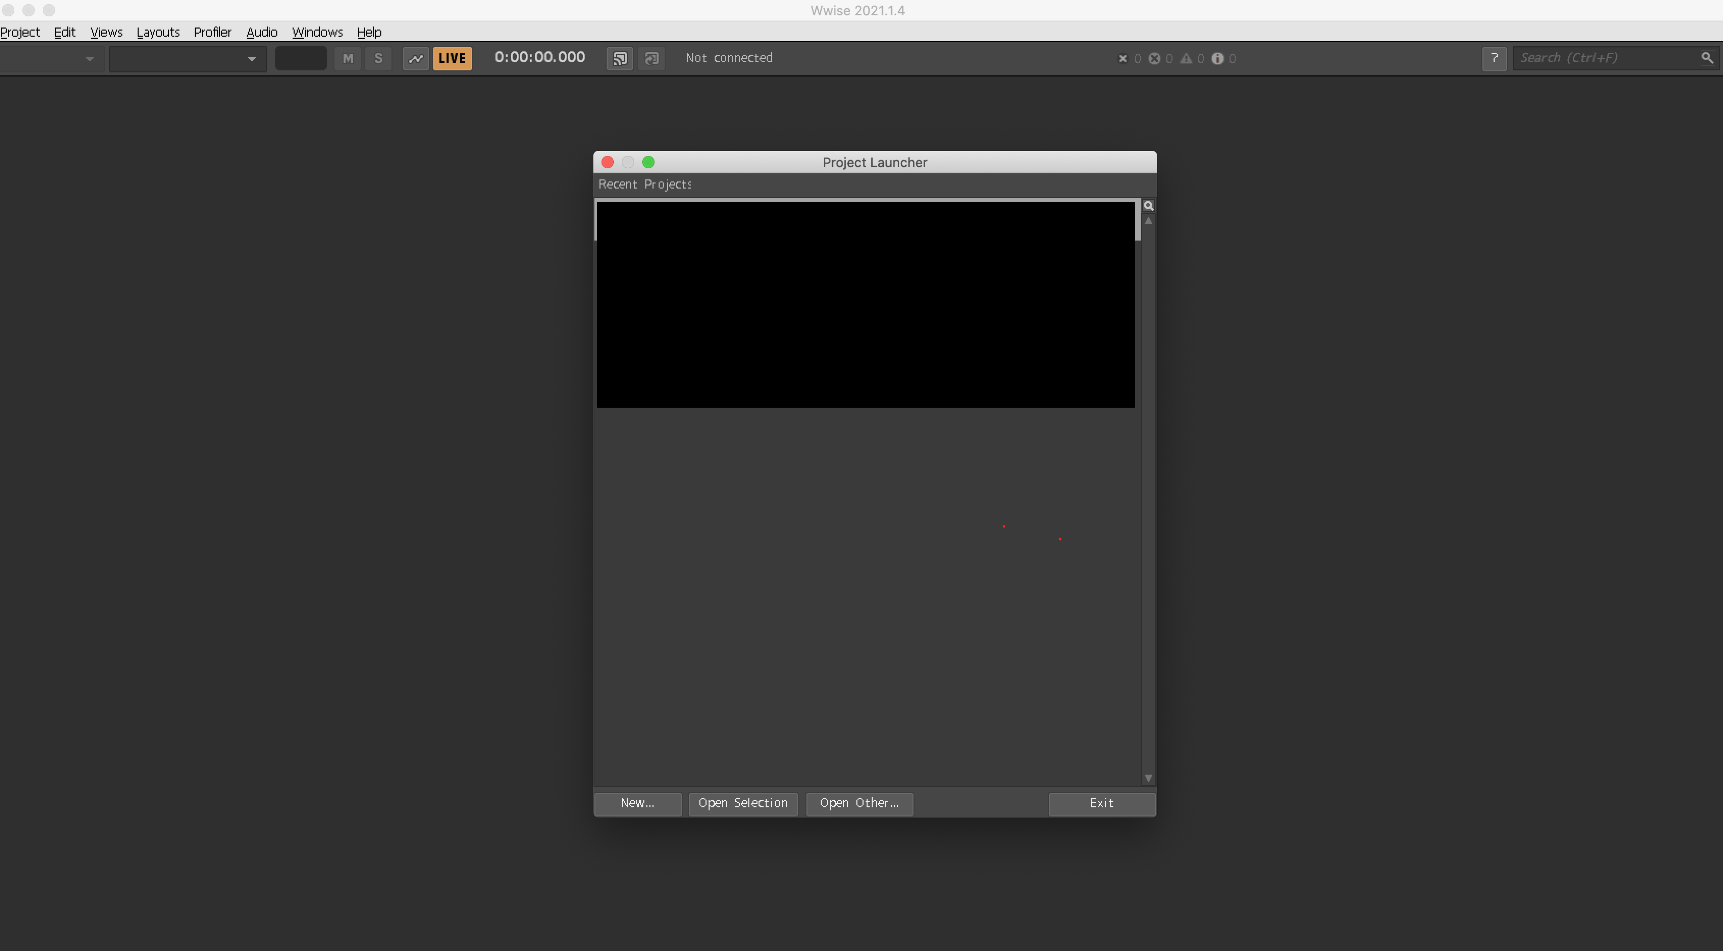Click the info message count icon

point(1217,58)
